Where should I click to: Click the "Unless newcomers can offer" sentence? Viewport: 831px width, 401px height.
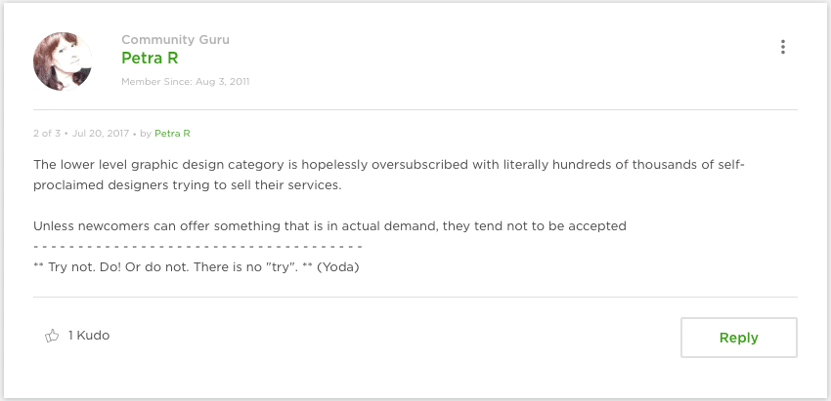[x=328, y=225]
